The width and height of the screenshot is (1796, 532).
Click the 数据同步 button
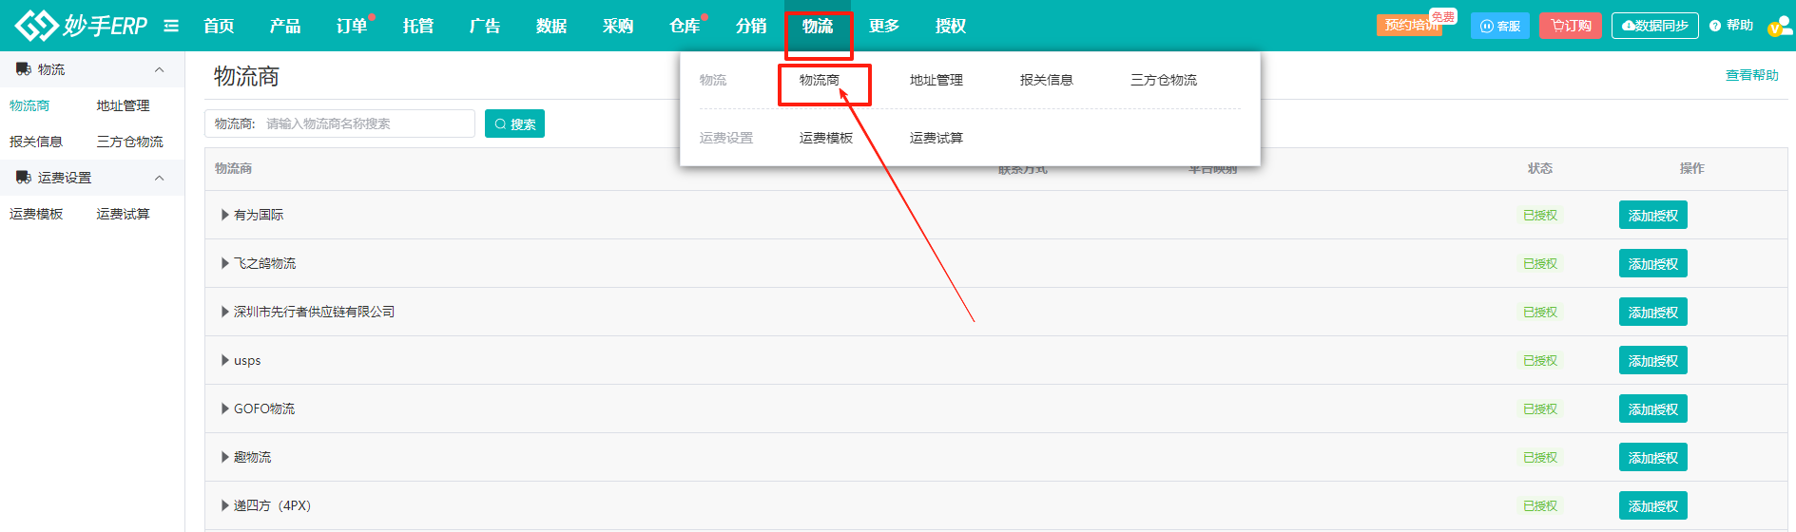coord(1655,26)
